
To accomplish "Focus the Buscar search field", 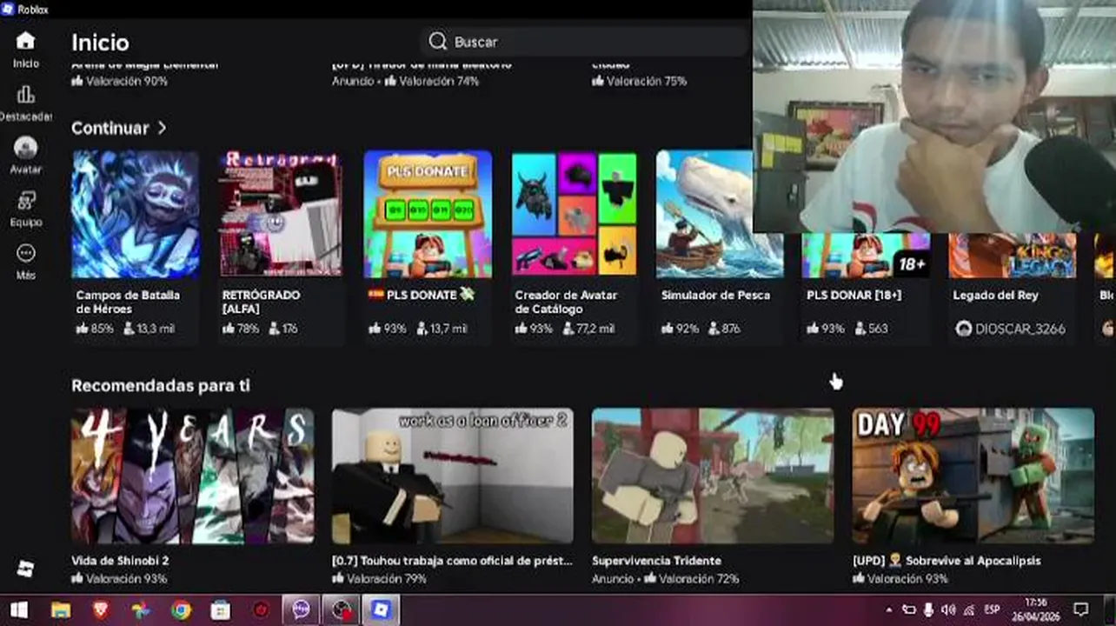I will (584, 42).
